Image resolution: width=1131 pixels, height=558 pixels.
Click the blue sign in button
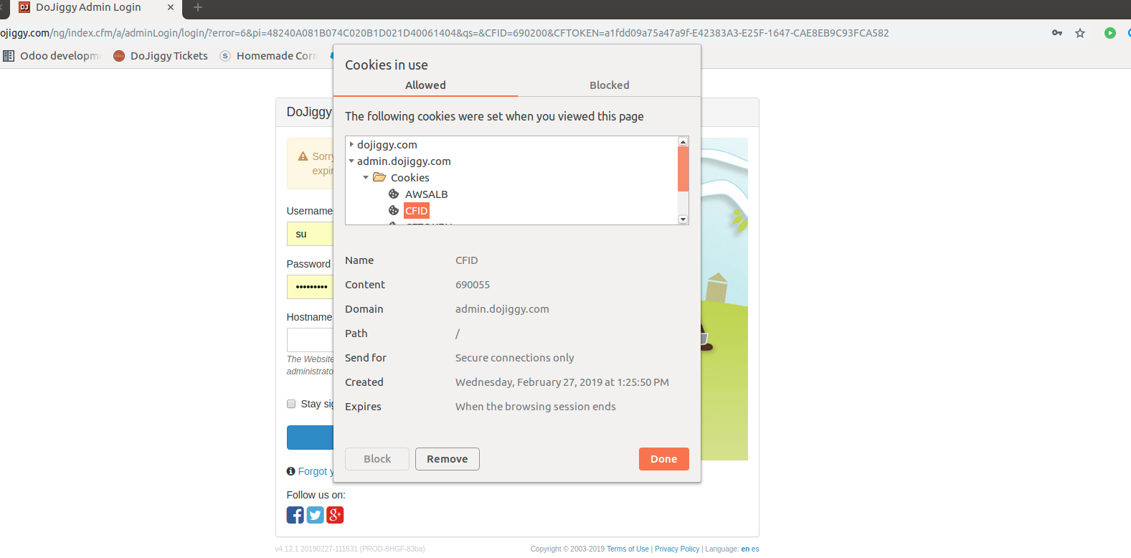pyautogui.click(x=310, y=438)
